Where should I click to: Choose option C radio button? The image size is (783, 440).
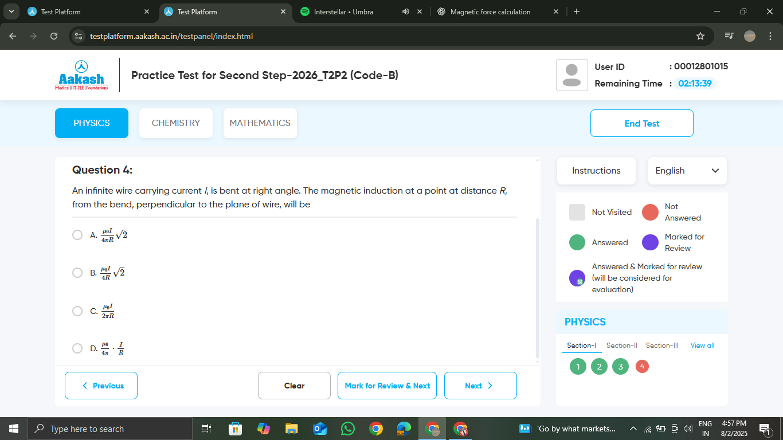[77, 311]
